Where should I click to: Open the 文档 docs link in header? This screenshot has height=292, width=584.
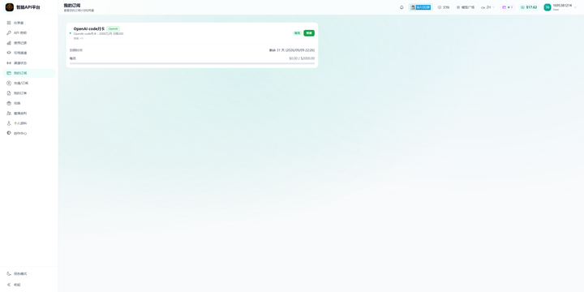pos(444,7)
